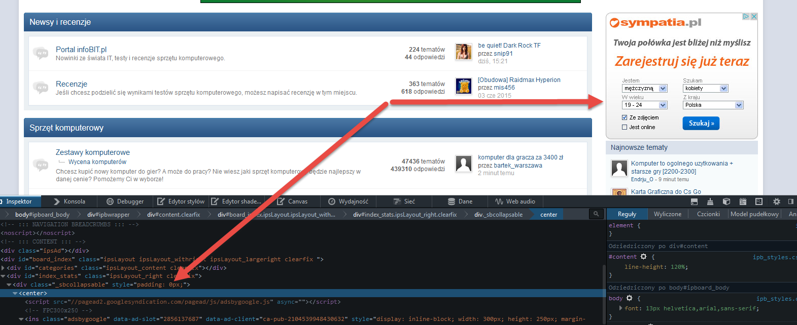Select the div#ipbwrapper breadcrumb
This screenshot has width=797, height=325.
pos(108,215)
